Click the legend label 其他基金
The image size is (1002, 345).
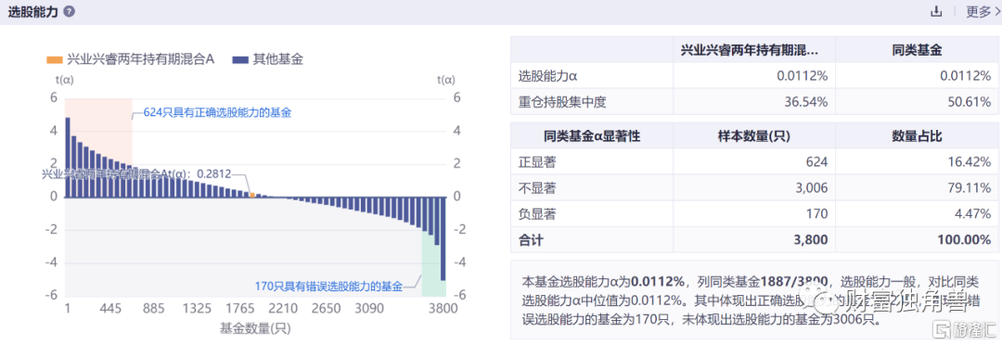click(x=277, y=59)
